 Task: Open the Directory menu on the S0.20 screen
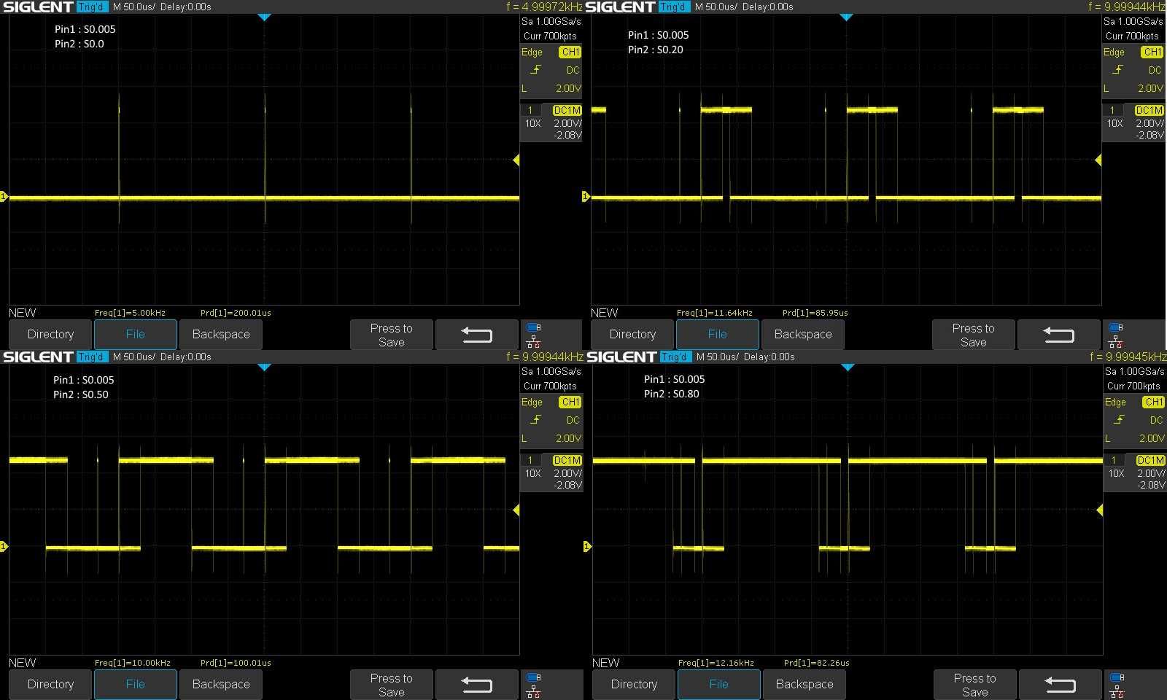pos(632,335)
